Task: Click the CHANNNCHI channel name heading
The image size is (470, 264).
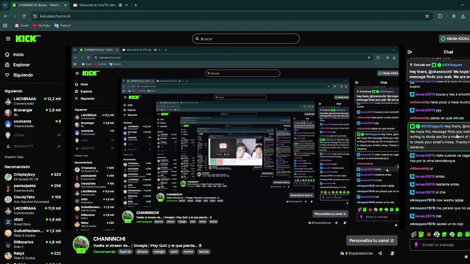Action: (x=109, y=239)
